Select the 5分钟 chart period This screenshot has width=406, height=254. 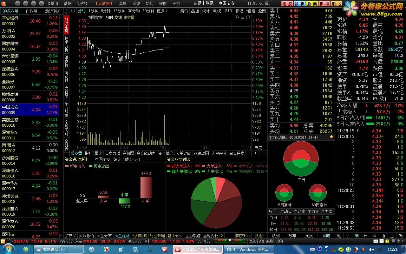click(106, 11)
